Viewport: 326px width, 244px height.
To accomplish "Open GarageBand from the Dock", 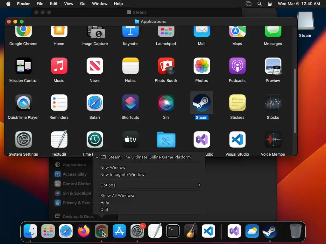I will [191, 231].
